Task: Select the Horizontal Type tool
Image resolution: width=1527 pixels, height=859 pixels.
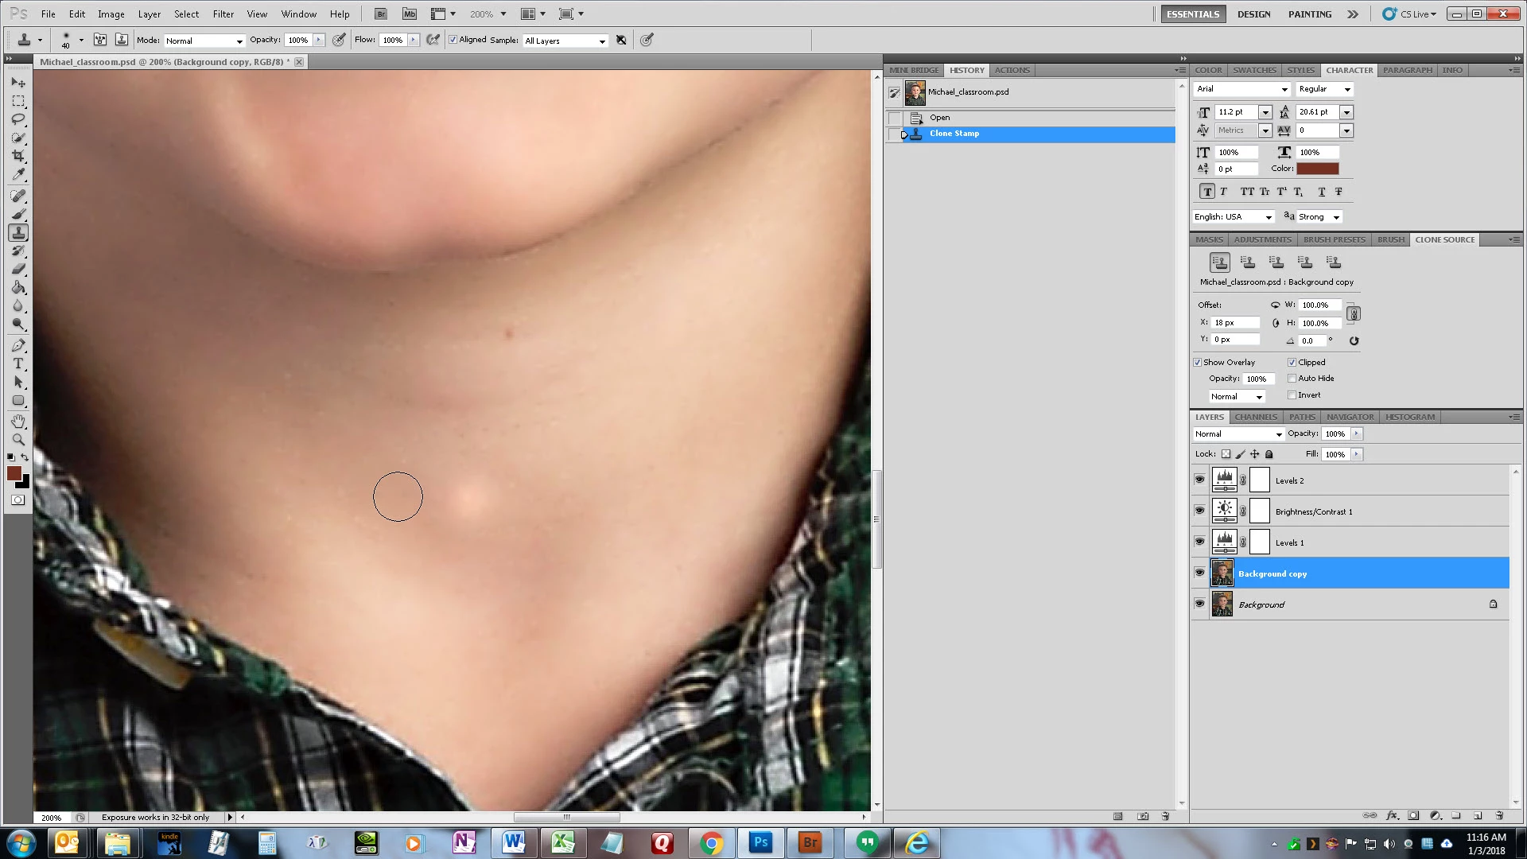Action: pos(18,364)
